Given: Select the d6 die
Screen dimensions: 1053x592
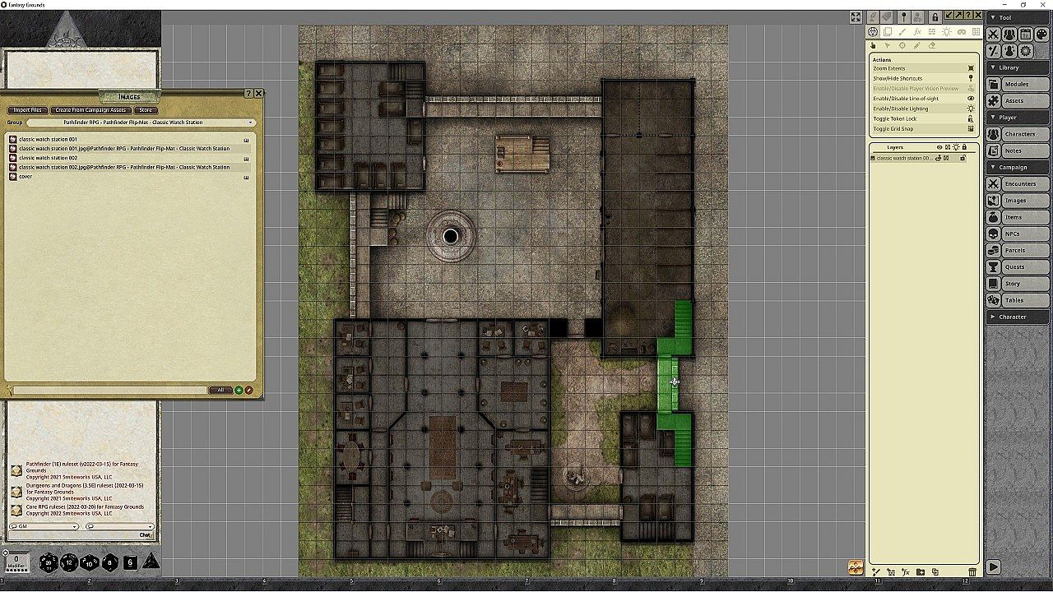Looking at the screenshot, I should [x=130, y=562].
